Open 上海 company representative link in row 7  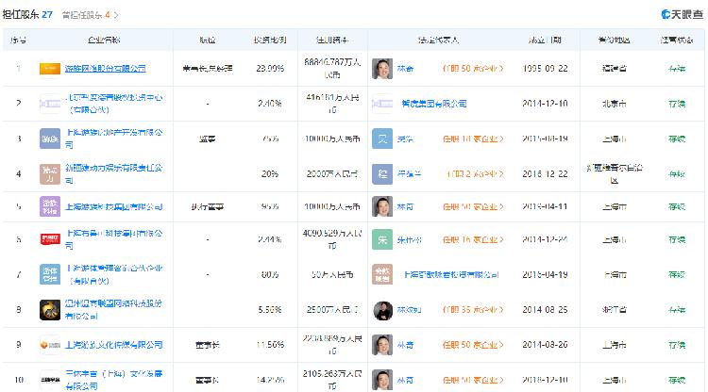(x=450, y=274)
